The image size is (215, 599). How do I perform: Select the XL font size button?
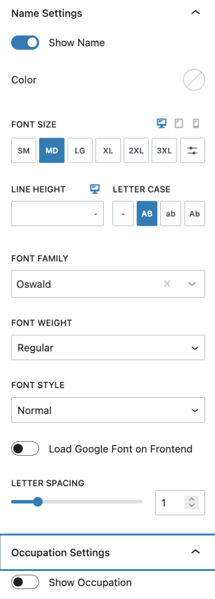(108, 150)
